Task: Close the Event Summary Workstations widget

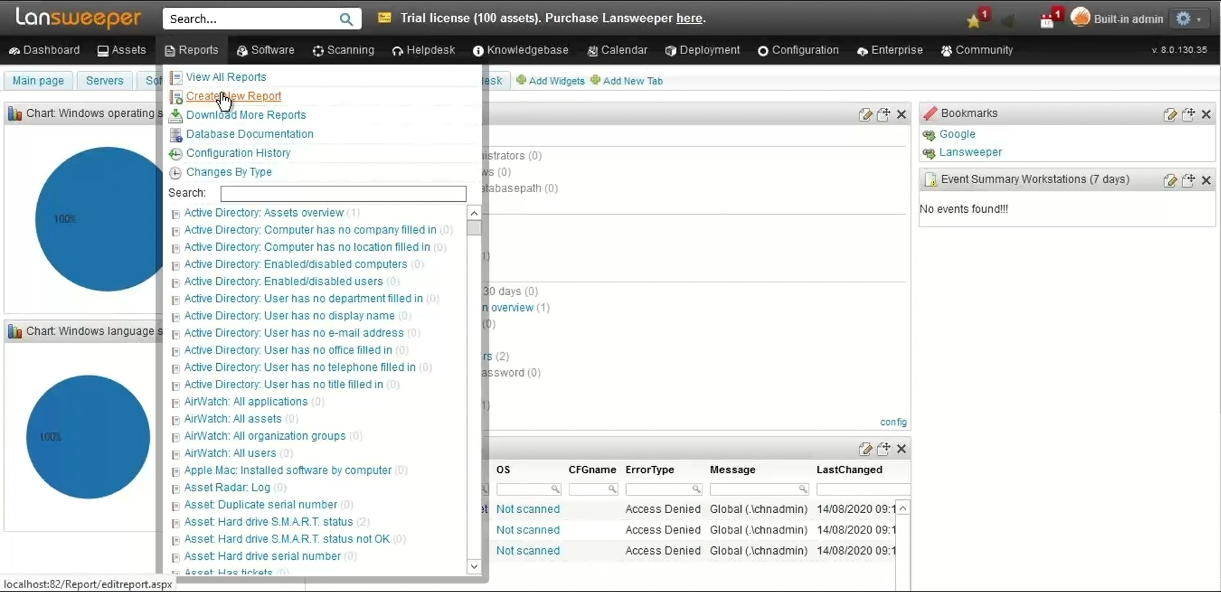Action: pos(1206,181)
